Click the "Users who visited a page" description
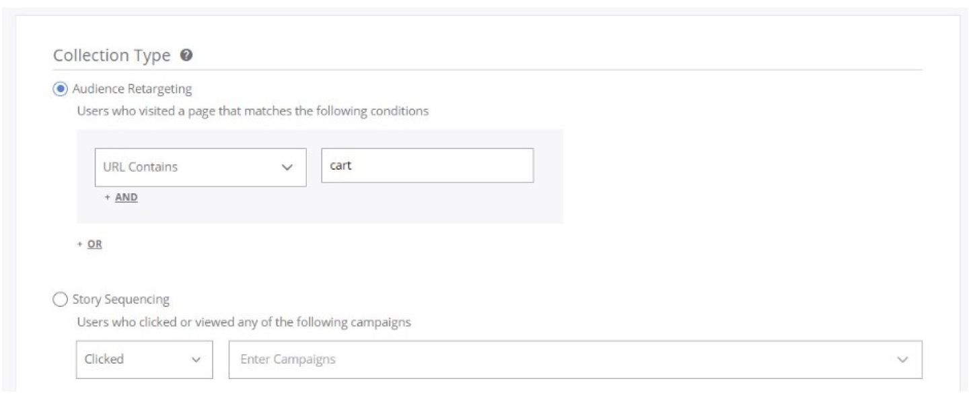Screen dimensions: 969x410 point(252,111)
